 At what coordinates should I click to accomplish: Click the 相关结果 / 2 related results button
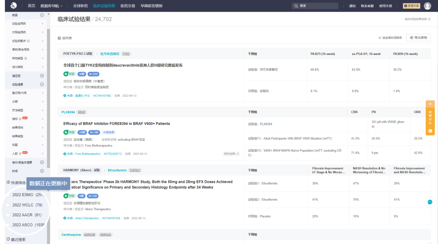point(231,154)
